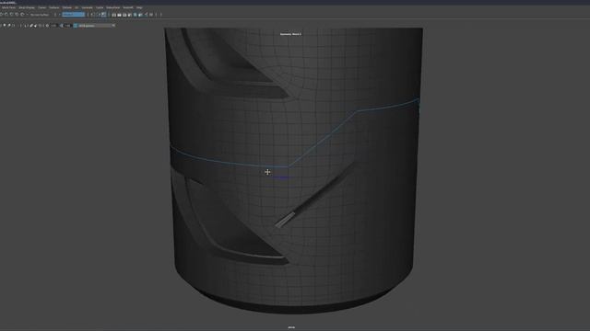Open the Mesh Display menu
Image resolution: width=590 pixels, height=331 pixels.
(27, 7)
